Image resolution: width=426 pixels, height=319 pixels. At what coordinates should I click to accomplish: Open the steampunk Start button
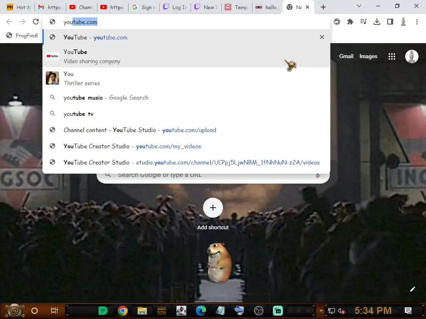click(x=15, y=311)
